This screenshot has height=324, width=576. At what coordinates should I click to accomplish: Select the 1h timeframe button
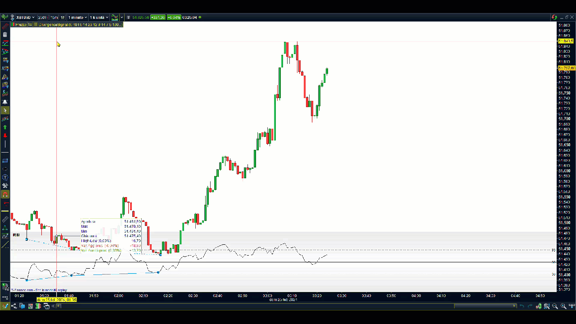63,18
